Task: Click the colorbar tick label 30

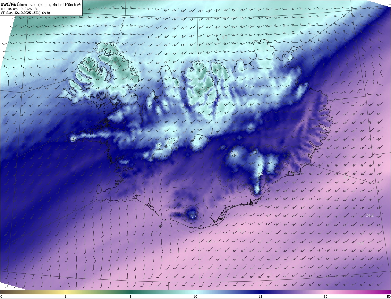Action: coord(326,297)
